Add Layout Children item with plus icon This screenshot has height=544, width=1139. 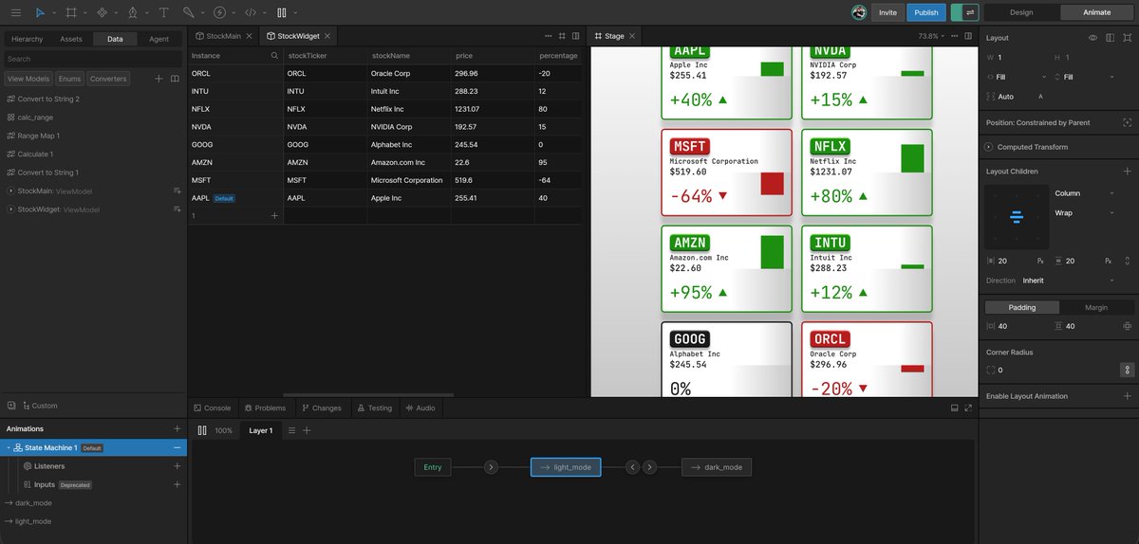coord(1127,172)
